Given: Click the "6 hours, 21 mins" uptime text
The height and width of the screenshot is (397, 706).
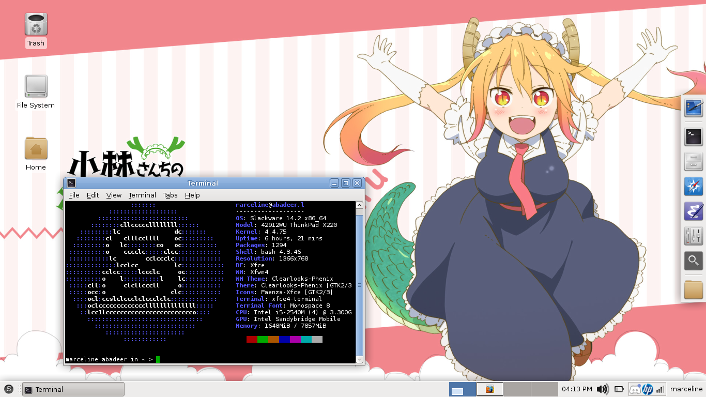Looking at the screenshot, I should 294,238.
